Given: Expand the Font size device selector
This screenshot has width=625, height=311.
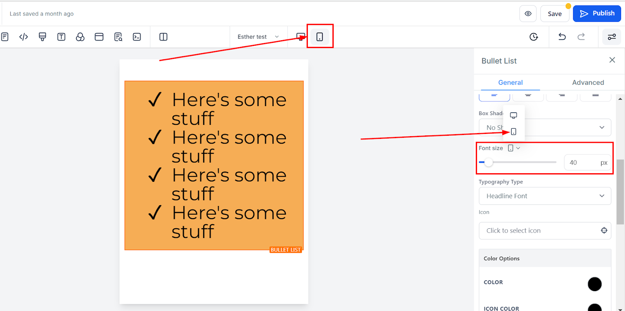Looking at the screenshot, I should coord(514,148).
